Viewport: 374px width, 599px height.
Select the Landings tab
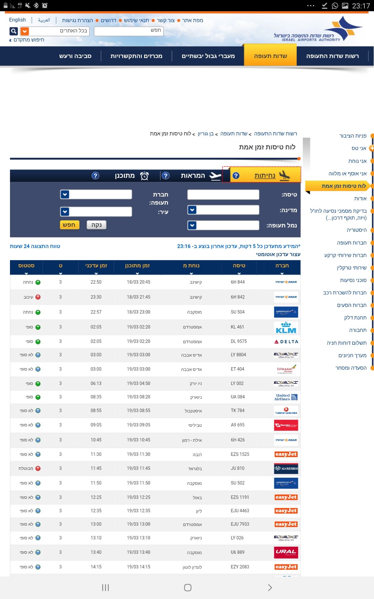(x=265, y=176)
